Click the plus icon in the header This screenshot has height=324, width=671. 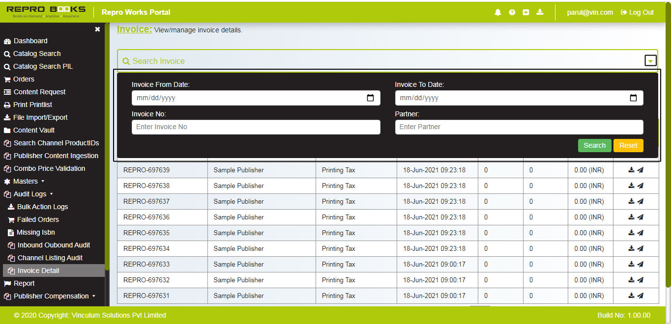pyautogui.click(x=525, y=12)
